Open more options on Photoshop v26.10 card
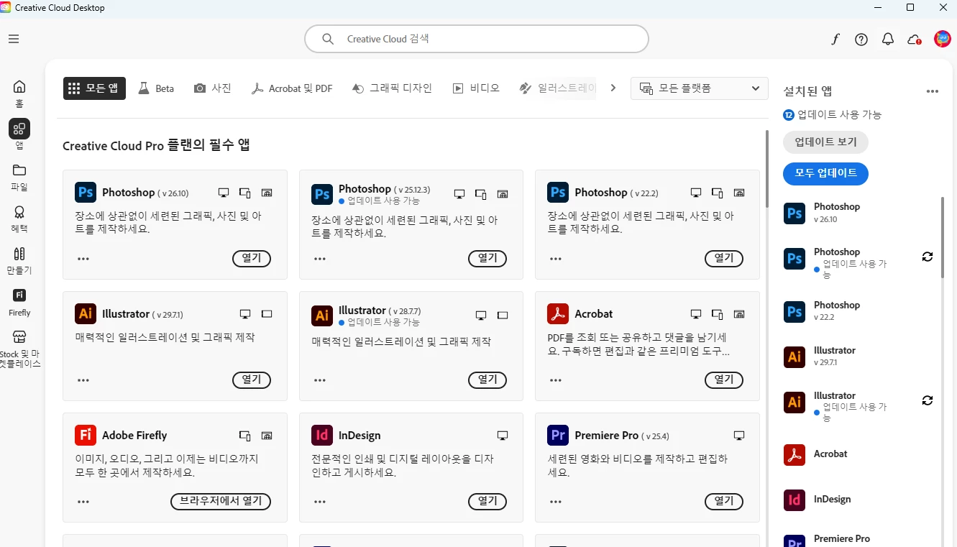 point(83,259)
